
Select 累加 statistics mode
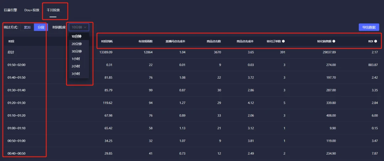tap(27, 27)
